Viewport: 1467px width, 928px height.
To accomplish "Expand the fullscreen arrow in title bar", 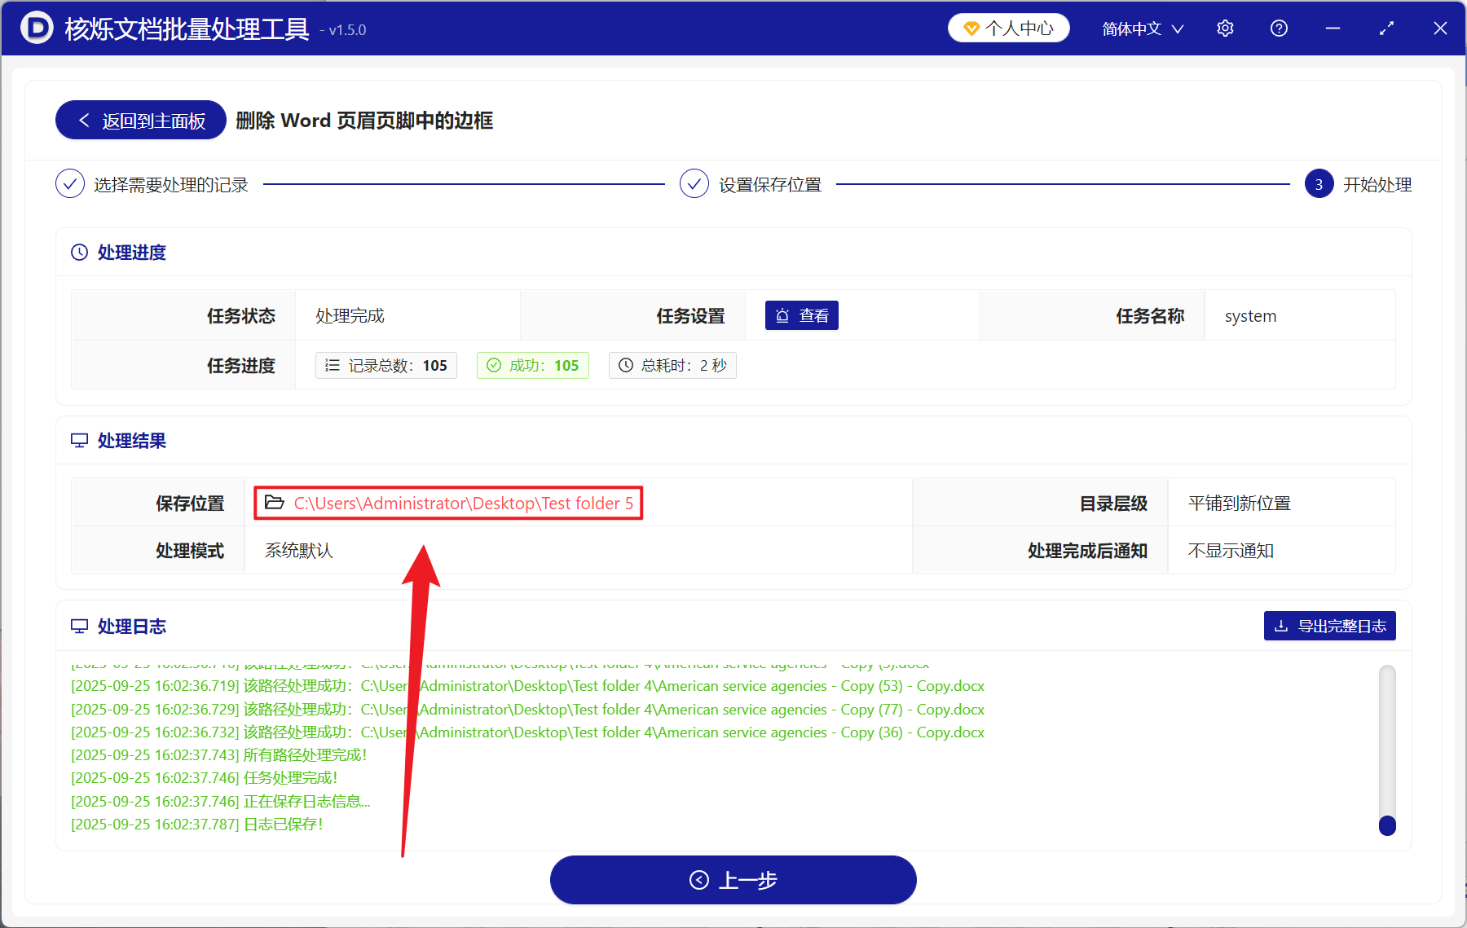I will point(1386,27).
